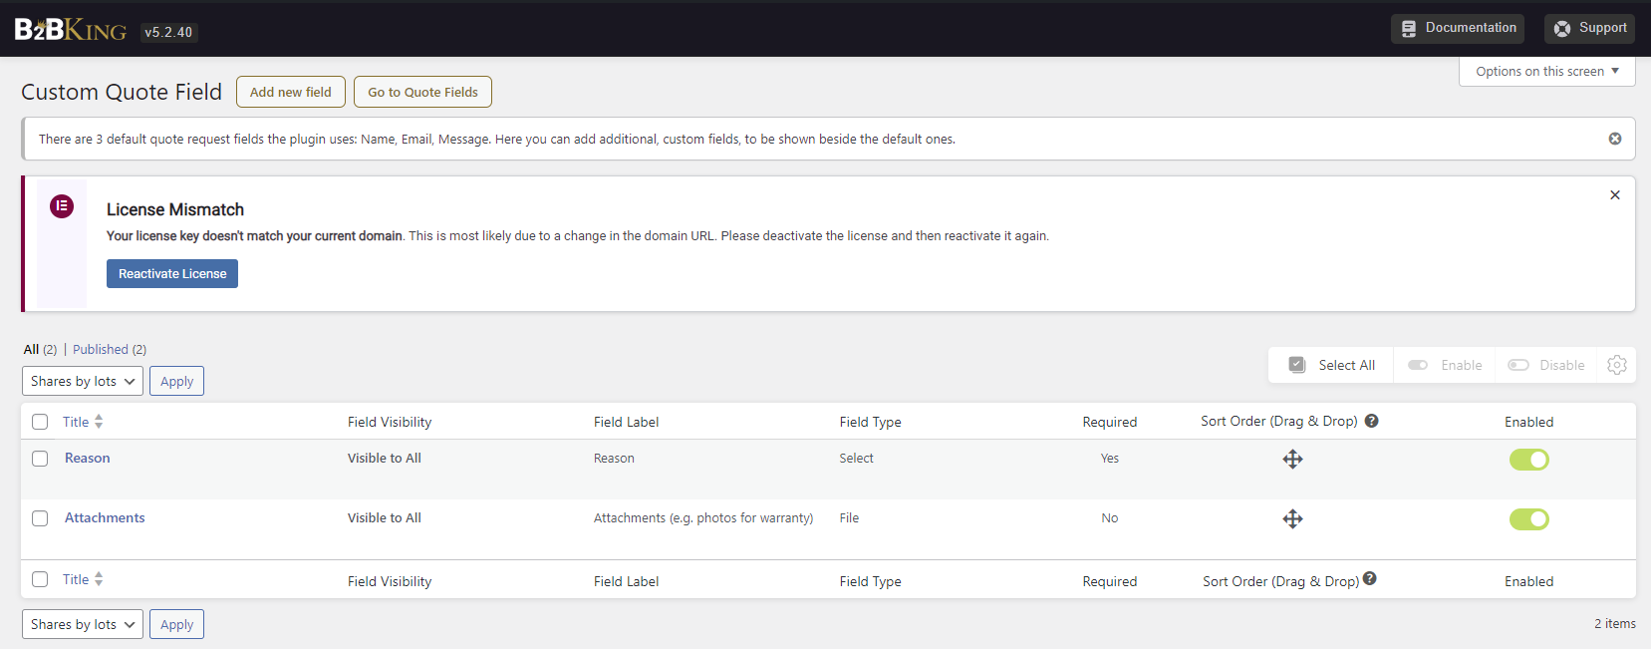Click the drag handle for Reason row

(1292, 459)
